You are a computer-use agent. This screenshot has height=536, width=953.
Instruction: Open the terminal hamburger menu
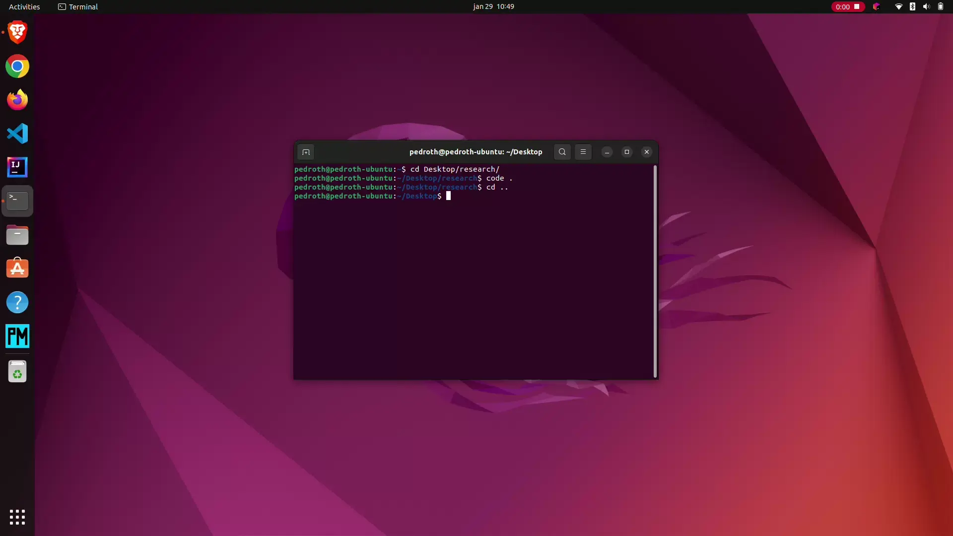(583, 152)
